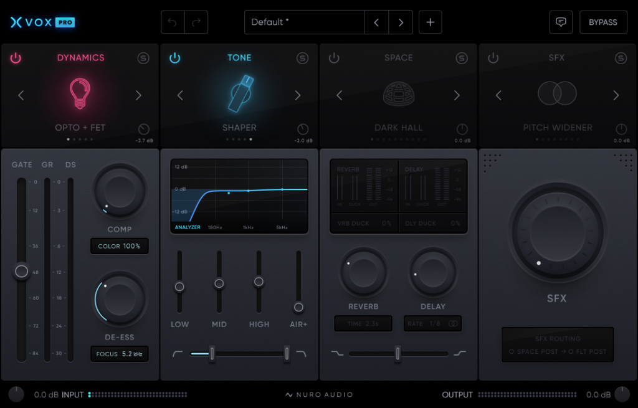Click the FOCUS 5.2 kHz field
This screenshot has height=408, width=638.
click(x=119, y=354)
